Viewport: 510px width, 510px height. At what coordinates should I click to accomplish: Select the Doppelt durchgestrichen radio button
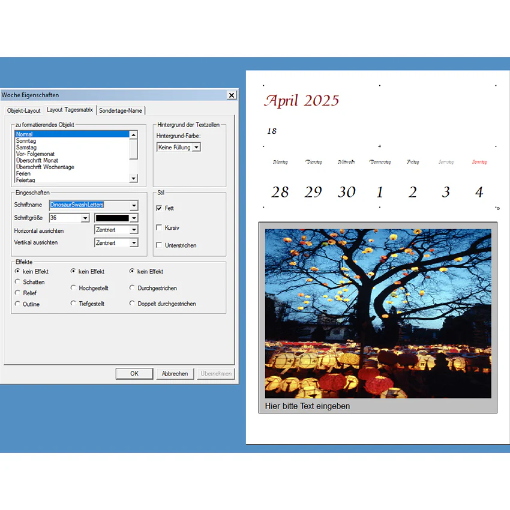pyautogui.click(x=132, y=303)
